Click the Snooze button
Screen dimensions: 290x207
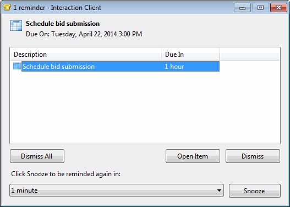tap(254, 190)
